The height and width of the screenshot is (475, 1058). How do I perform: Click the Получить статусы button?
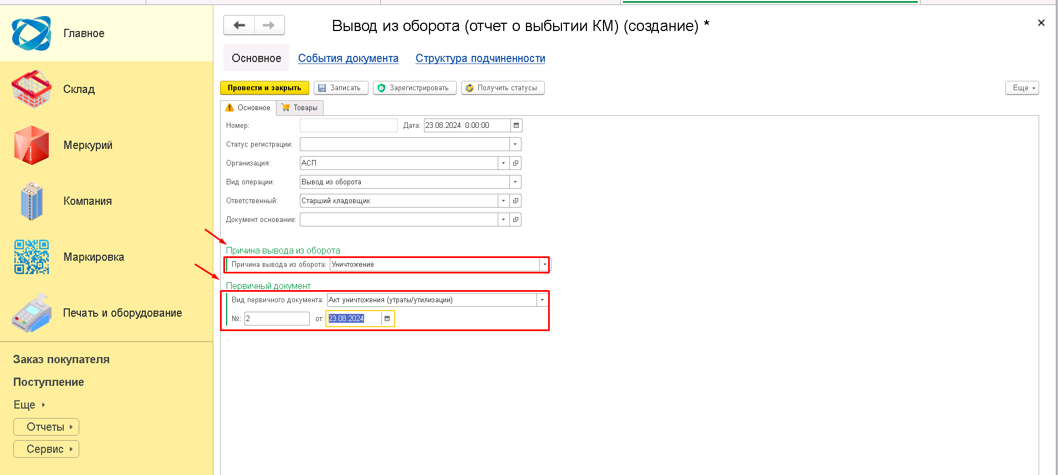(503, 88)
